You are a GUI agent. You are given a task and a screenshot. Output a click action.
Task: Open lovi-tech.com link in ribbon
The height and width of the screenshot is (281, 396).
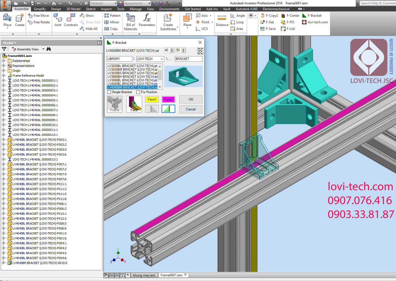coord(315,22)
